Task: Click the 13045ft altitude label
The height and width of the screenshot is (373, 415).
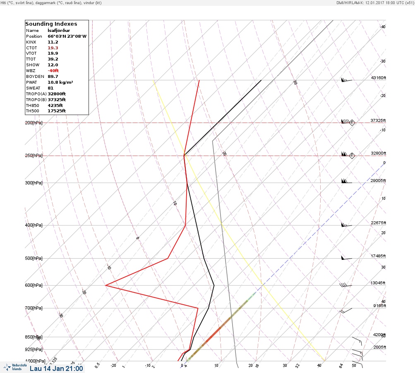Action: click(x=378, y=283)
